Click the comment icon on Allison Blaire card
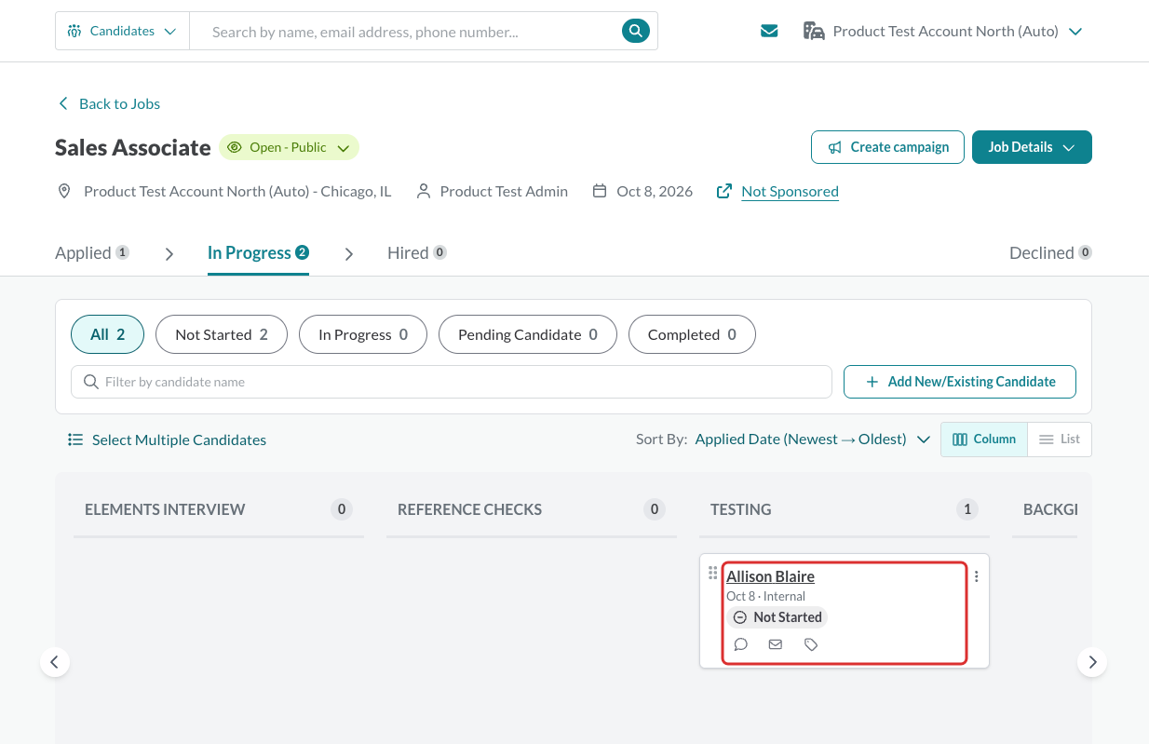The width and height of the screenshot is (1149, 744). 741,644
